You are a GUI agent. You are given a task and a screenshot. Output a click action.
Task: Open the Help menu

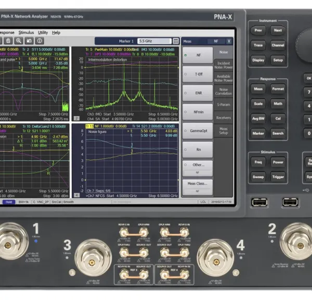pyautogui.click(x=56, y=32)
